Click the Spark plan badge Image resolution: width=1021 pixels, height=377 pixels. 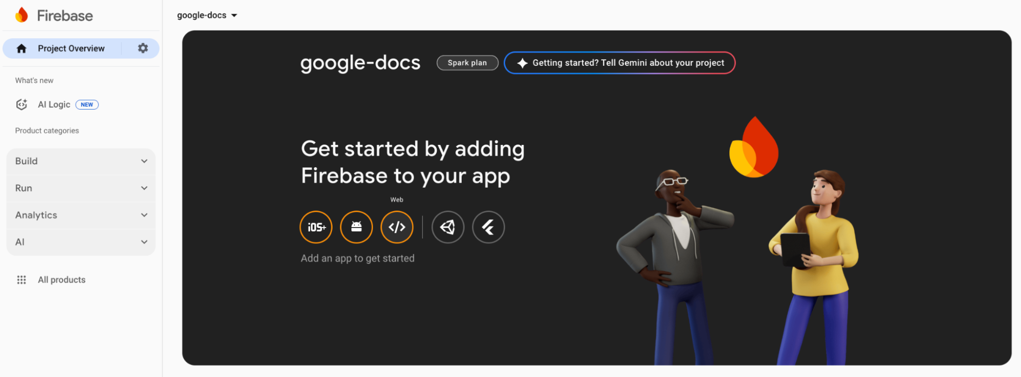(467, 63)
